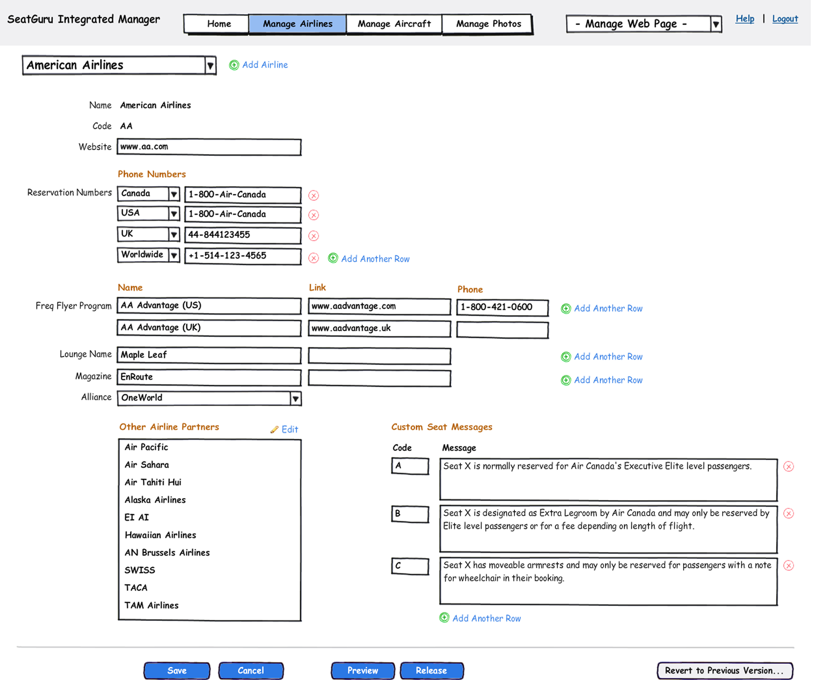Go to the Manage Photos tab

488,24
